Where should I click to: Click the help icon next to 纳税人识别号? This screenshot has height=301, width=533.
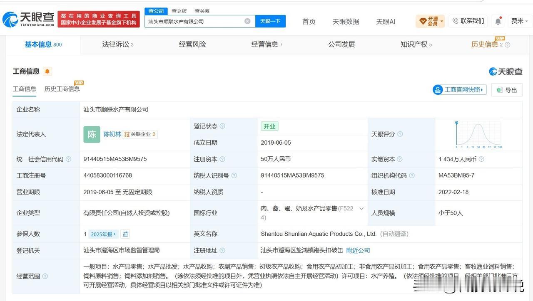(x=234, y=176)
